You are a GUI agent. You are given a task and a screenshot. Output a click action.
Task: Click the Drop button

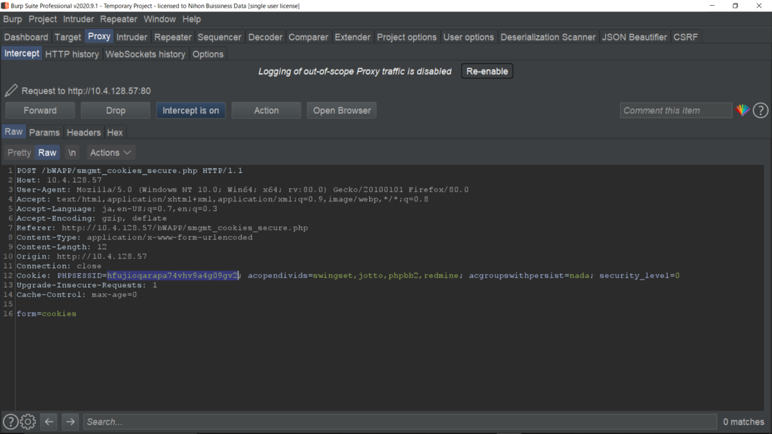tap(116, 111)
